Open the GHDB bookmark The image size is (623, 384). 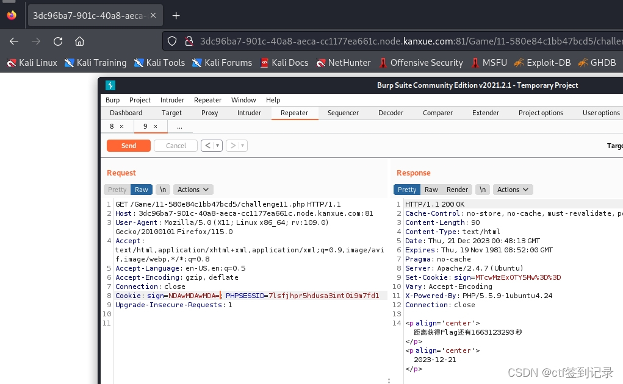597,63
